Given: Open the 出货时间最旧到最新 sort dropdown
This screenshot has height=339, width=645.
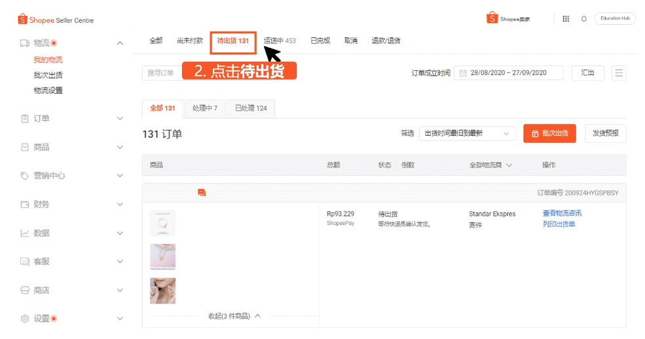Looking at the screenshot, I should pyautogui.click(x=467, y=133).
